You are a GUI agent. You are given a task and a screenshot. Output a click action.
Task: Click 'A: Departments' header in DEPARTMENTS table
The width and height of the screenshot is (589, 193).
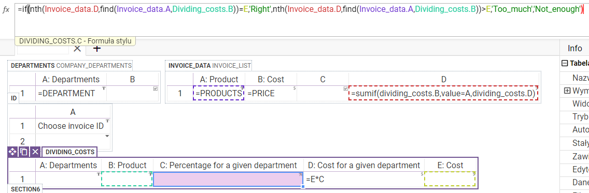(71, 80)
